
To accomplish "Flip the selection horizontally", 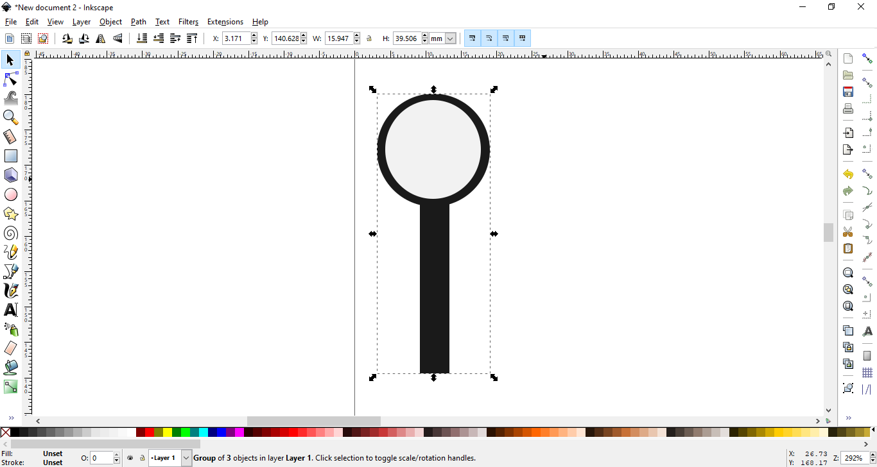I will pos(101,38).
